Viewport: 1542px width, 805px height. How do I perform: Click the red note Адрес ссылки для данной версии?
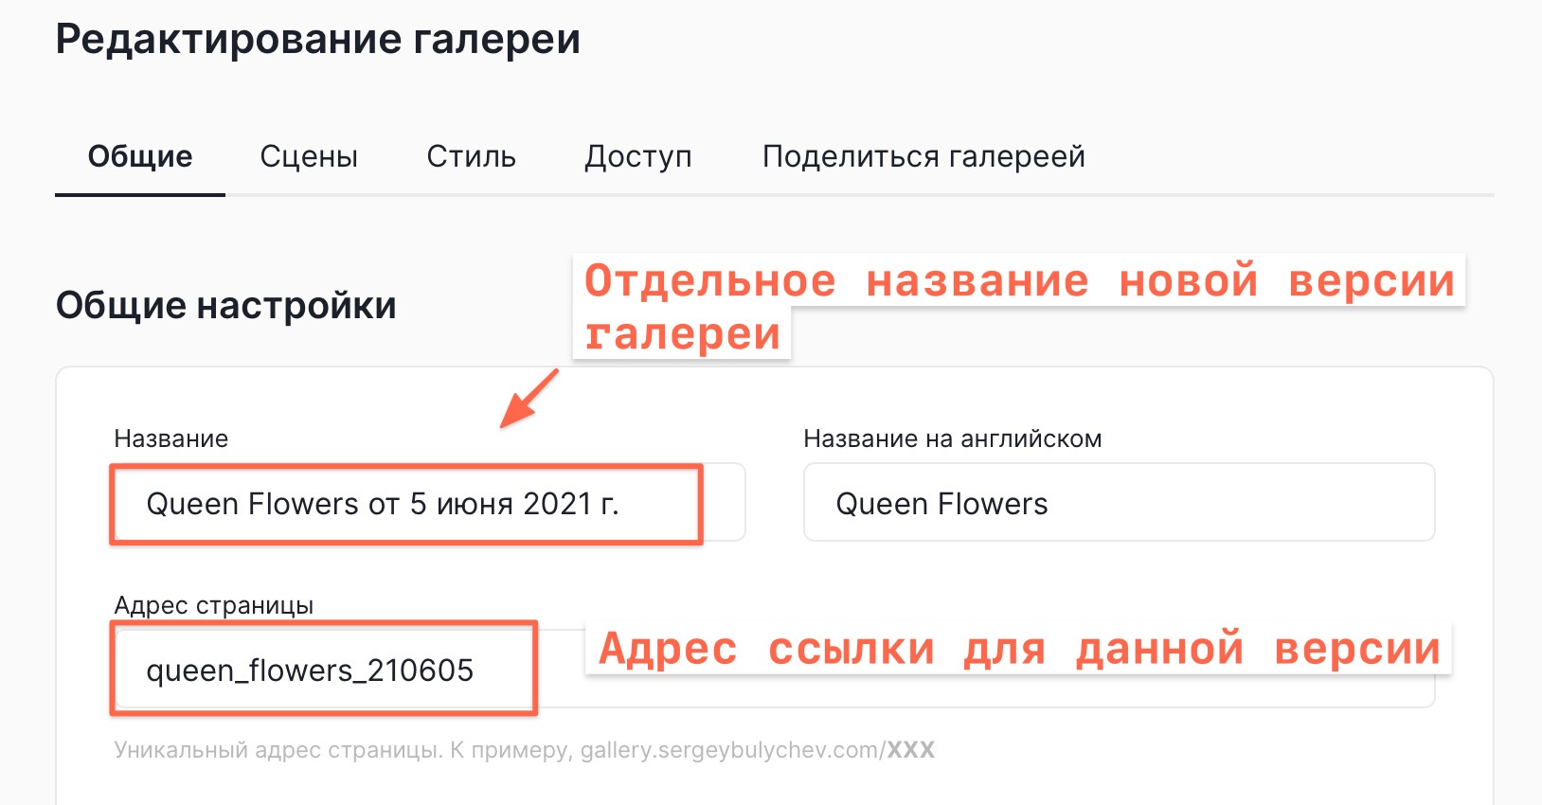coord(1018,650)
